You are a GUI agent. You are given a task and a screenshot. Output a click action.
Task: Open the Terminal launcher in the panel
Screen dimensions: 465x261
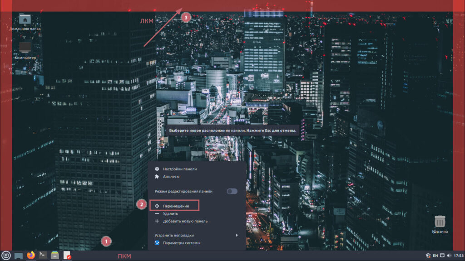pos(43,256)
